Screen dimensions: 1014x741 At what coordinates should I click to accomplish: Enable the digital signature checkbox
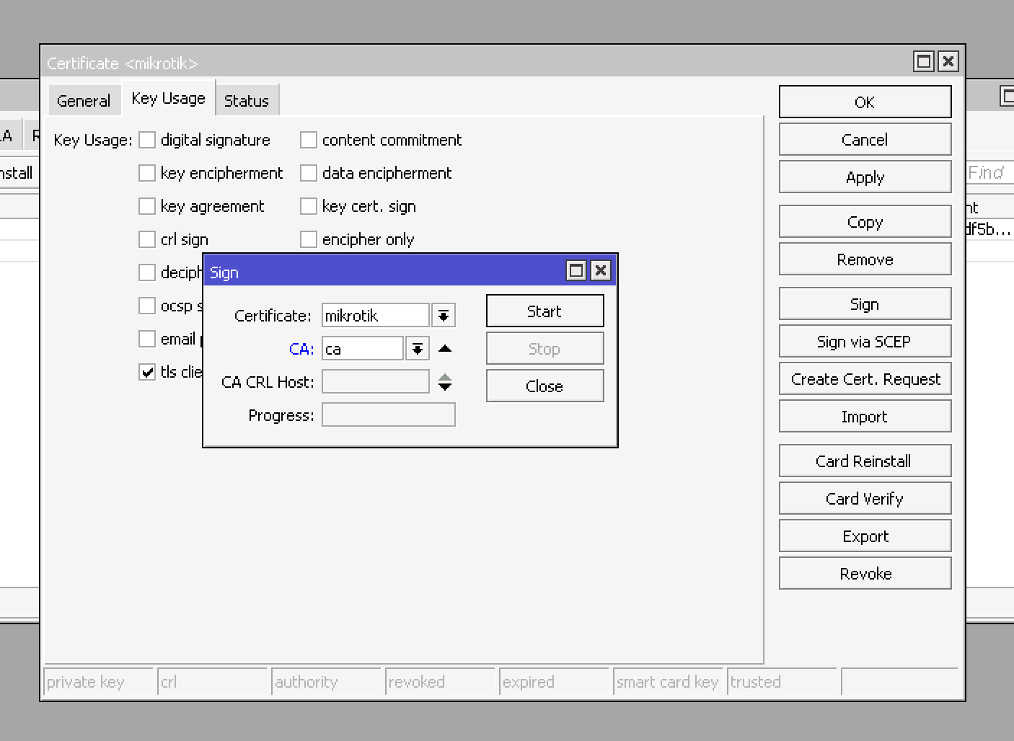pyautogui.click(x=147, y=140)
